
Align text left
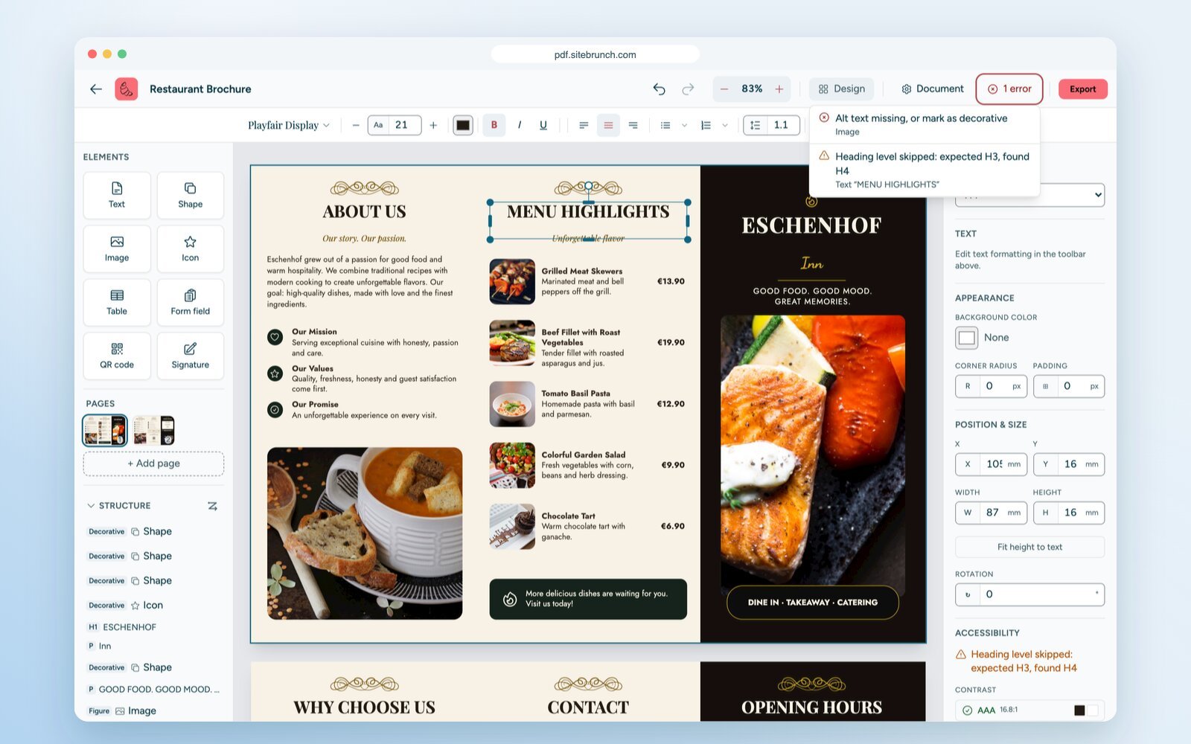tap(584, 125)
